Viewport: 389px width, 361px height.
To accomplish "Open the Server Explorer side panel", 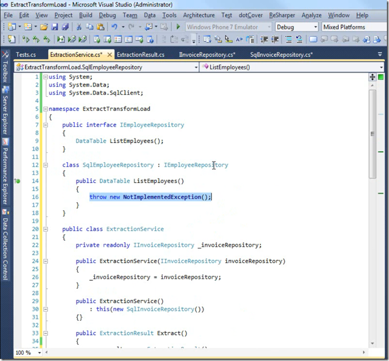I will (x=5, y=110).
